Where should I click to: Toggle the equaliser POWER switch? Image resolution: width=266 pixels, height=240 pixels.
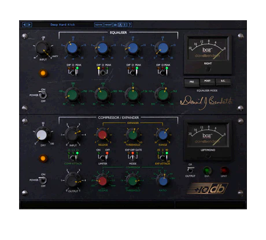coord(43,95)
